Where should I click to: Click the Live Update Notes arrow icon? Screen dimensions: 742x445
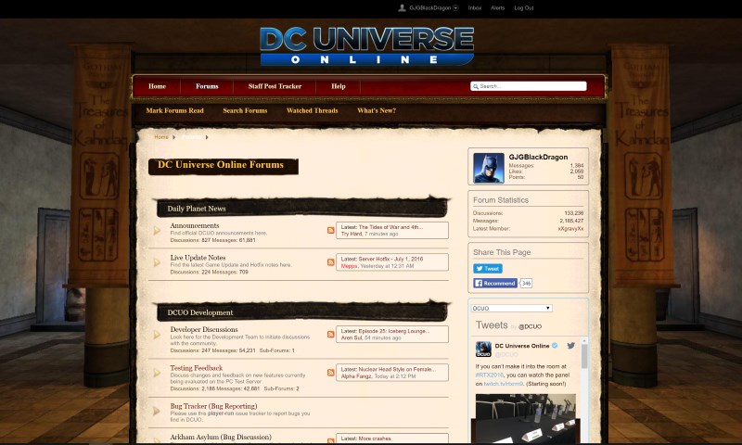(x=157, y=262)
